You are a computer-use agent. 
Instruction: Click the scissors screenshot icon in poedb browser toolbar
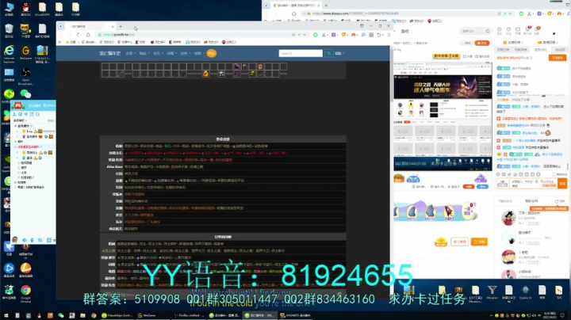coord(324,35)
